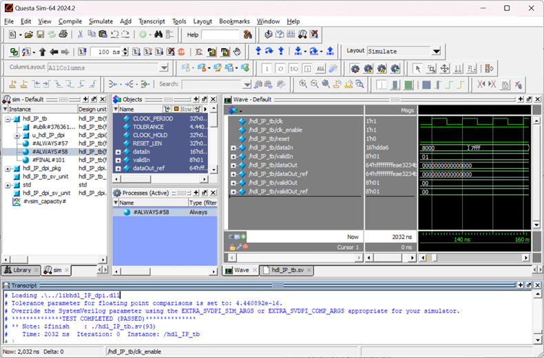
Task: Click the Insert Cursor icon
Action: pyautogui.click(x=14, y=84)
